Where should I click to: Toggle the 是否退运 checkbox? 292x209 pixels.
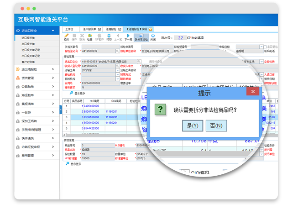coord(265,47)
